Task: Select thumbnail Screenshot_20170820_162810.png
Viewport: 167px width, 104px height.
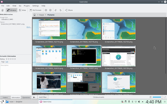Action: point(49,56)
